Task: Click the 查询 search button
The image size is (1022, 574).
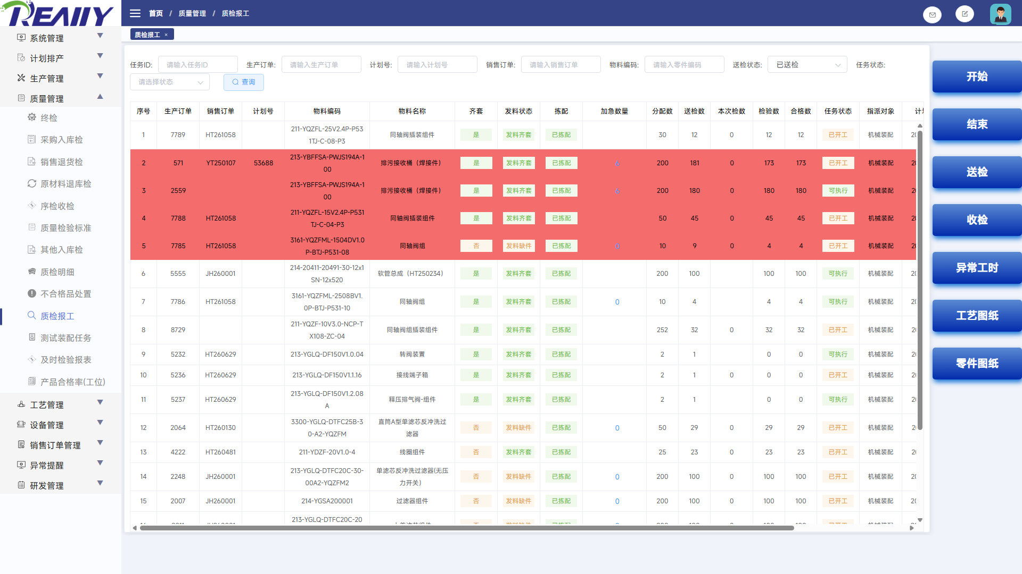Action: 244,82
